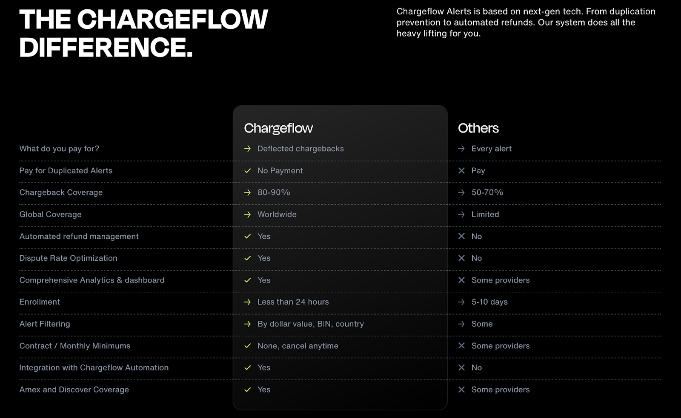Screen dimensions: 681x418
Task: Click the arrow icon beside Limited
Action: point(461,215)
